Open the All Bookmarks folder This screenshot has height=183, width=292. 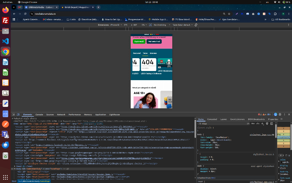[281, 19]
